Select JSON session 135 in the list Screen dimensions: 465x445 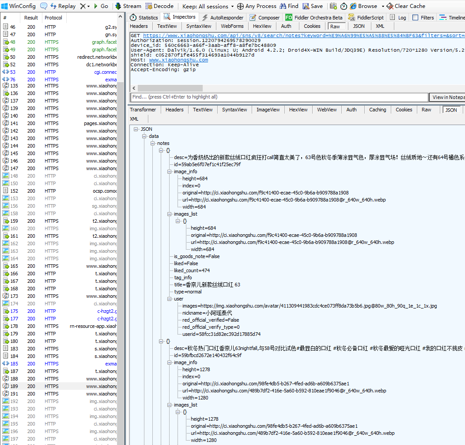coord(59,86)
